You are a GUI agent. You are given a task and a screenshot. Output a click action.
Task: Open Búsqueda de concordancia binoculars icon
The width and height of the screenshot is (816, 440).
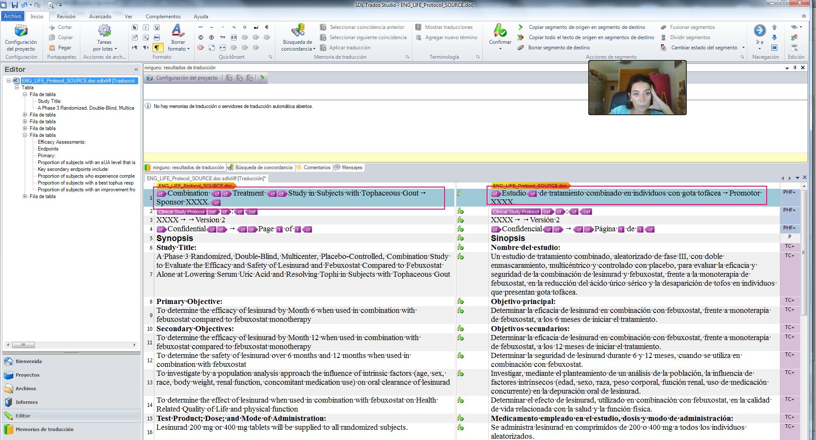click(298, 31)
